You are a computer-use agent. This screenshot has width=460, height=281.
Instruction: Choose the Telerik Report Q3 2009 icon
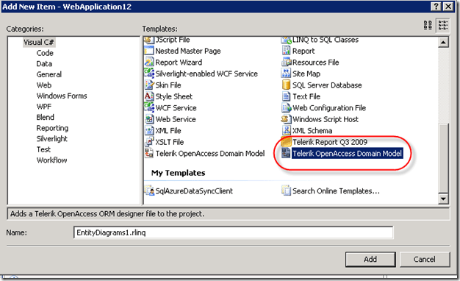coord(286,142)
